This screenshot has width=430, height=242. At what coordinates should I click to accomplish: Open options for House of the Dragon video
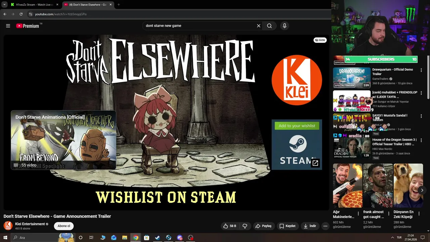coord(421,140)
